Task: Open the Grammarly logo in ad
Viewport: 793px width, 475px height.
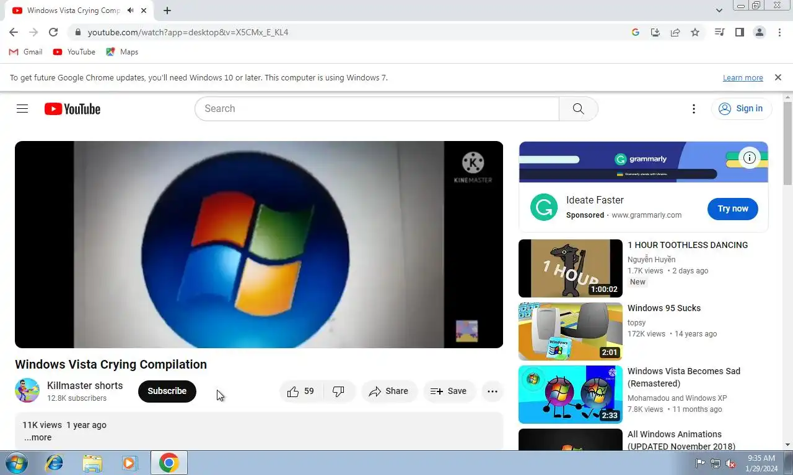Action: [x=544, y=207]
